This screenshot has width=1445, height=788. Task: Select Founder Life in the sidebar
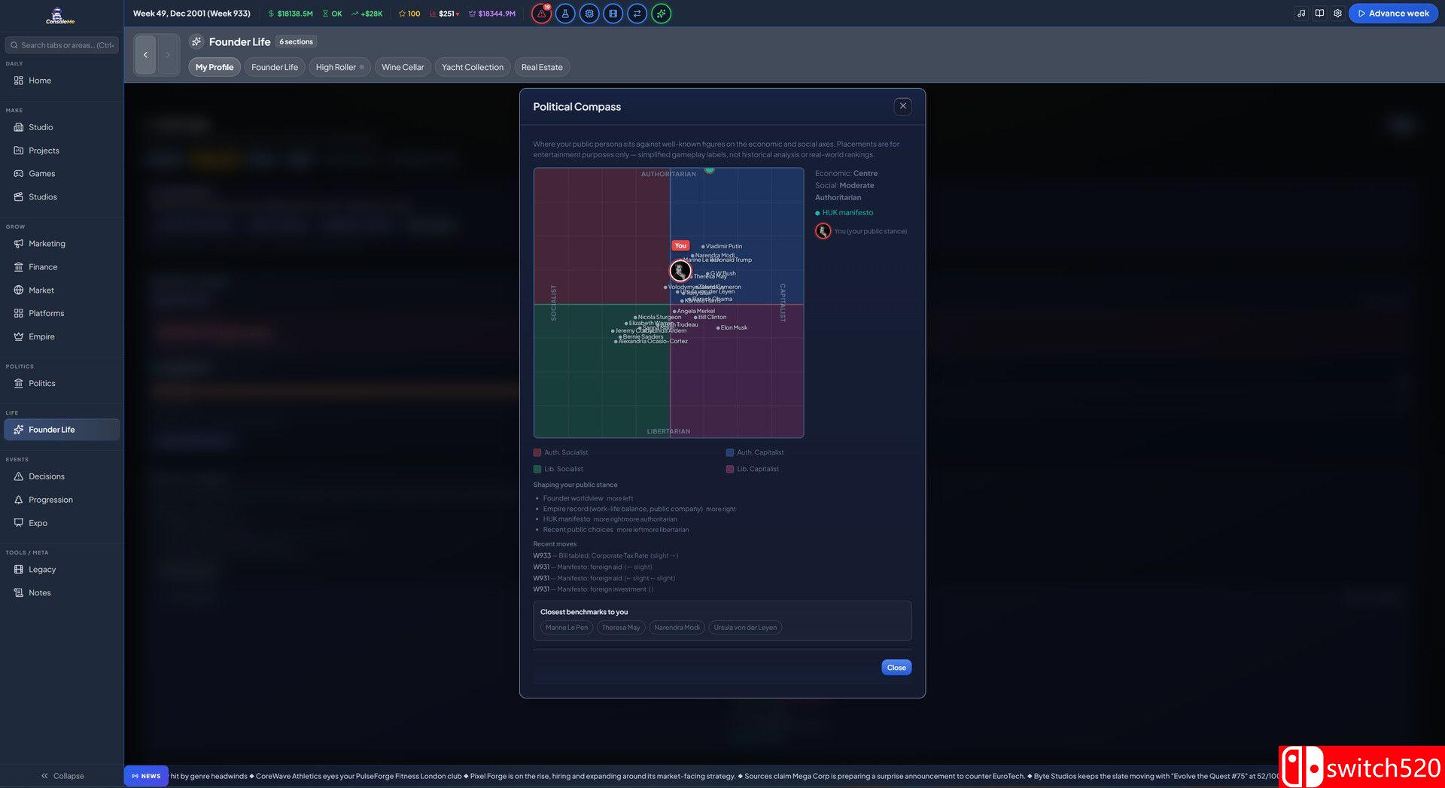(62, 430)
